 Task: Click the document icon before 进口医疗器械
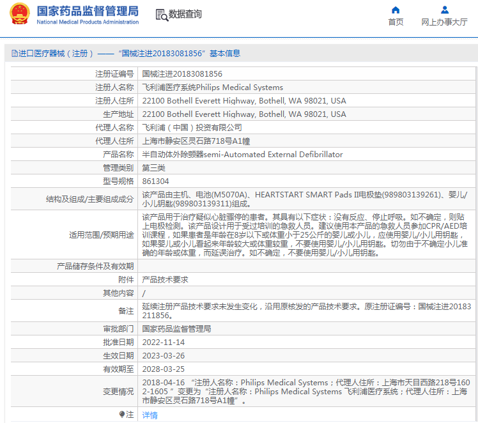point(14,54)
